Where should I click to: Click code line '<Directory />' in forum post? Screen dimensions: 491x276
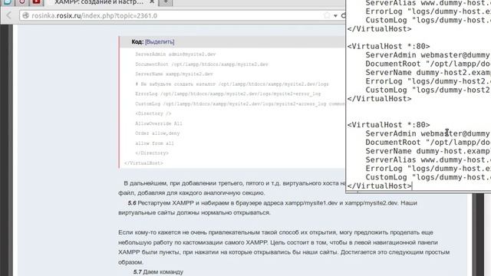pos(153,113)
